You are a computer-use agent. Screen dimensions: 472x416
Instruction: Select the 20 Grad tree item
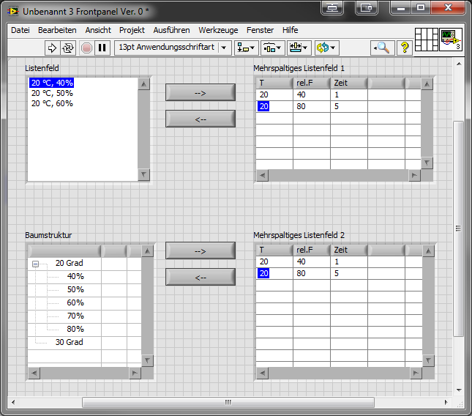(70, 263)
